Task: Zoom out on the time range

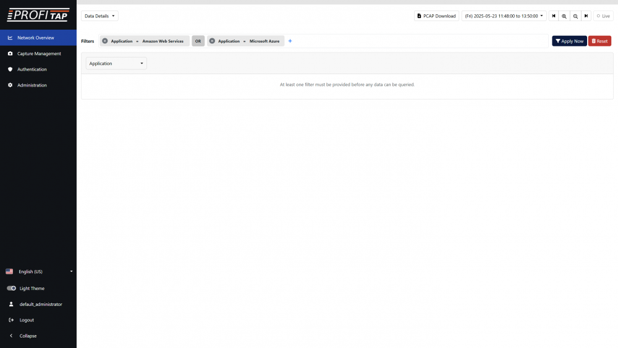Action: coord(575,16)
